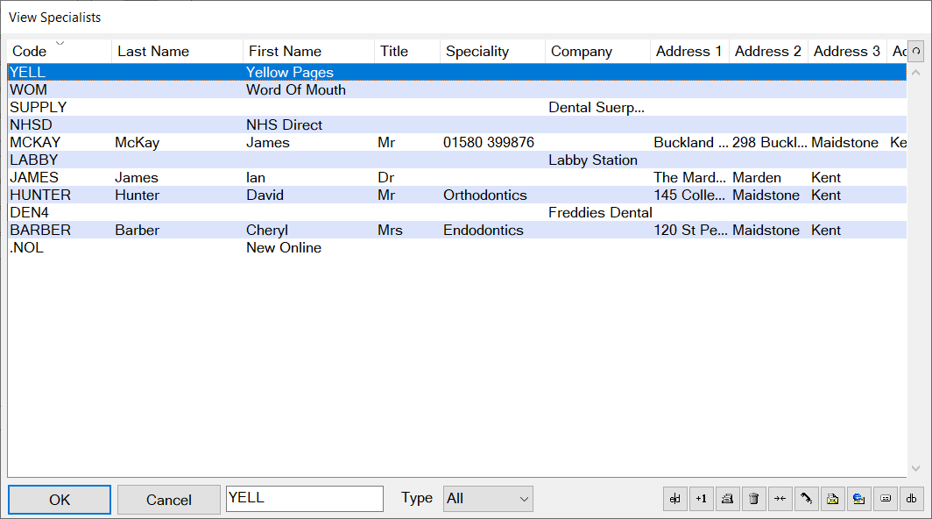The image size is (932, 519).
Task: Click the envelope letter icon button
Action: tap(833, 499)
